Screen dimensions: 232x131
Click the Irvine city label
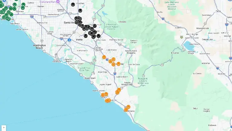click(x=79, y=40)
